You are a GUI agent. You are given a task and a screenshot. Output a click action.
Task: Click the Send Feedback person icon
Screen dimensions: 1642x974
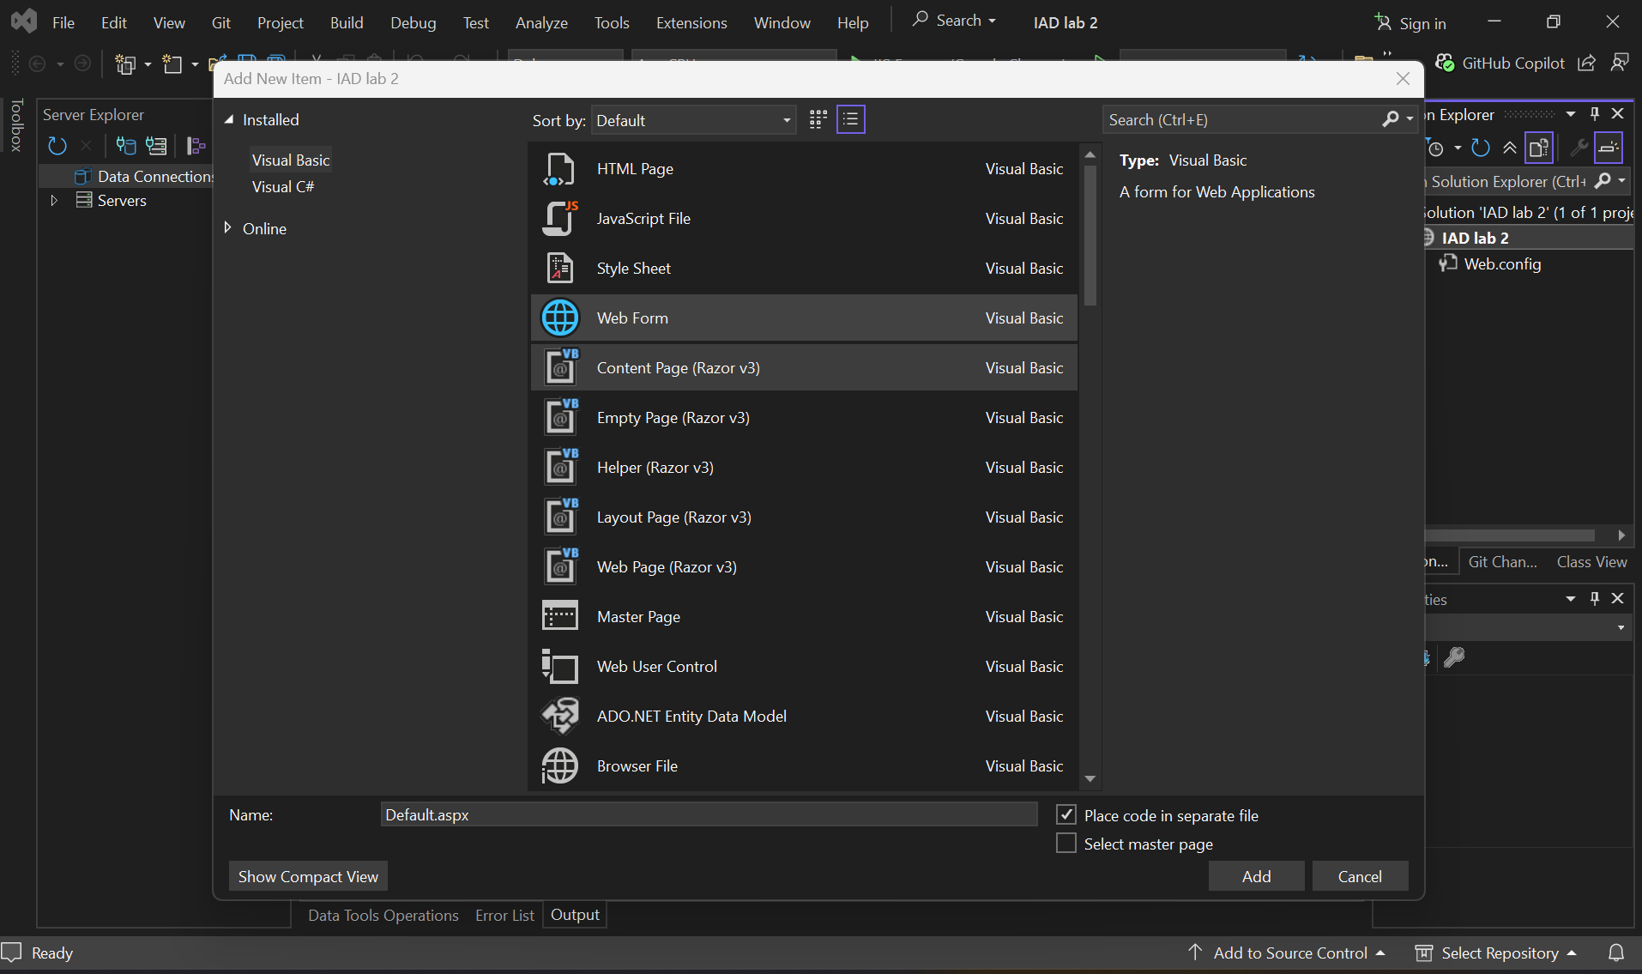pyautogui.click(x=1620, y=64)
